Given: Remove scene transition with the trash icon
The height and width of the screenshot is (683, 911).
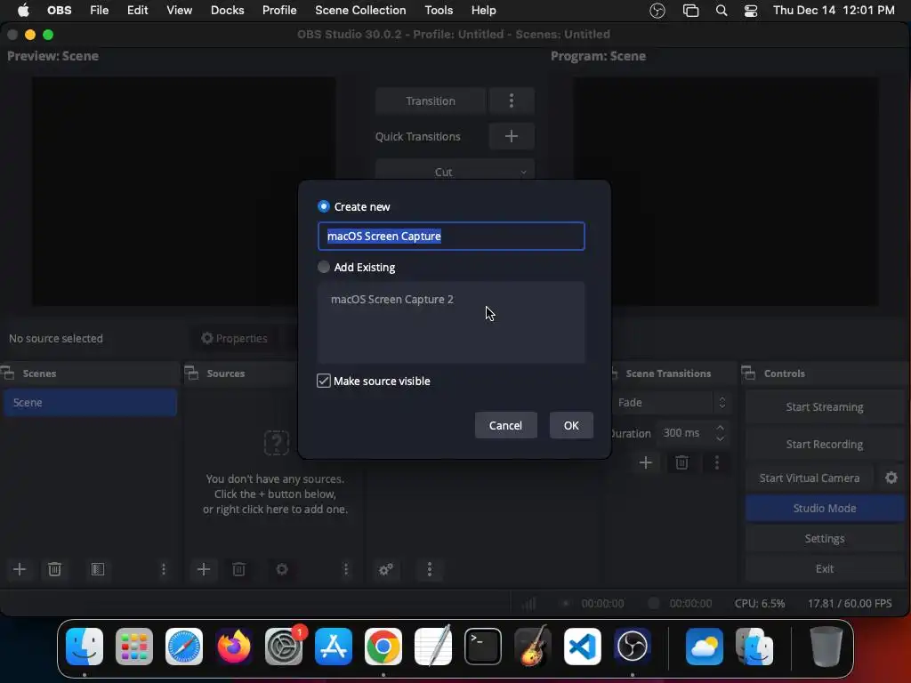Looking at the screenshot, I should 681,462.
